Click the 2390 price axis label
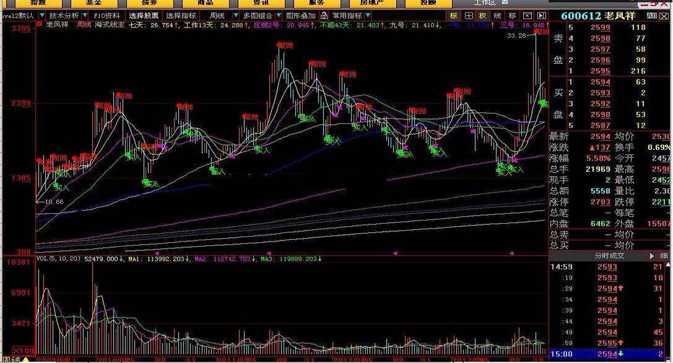The height and width of the screenshot is (363, 673). (21, 103)
